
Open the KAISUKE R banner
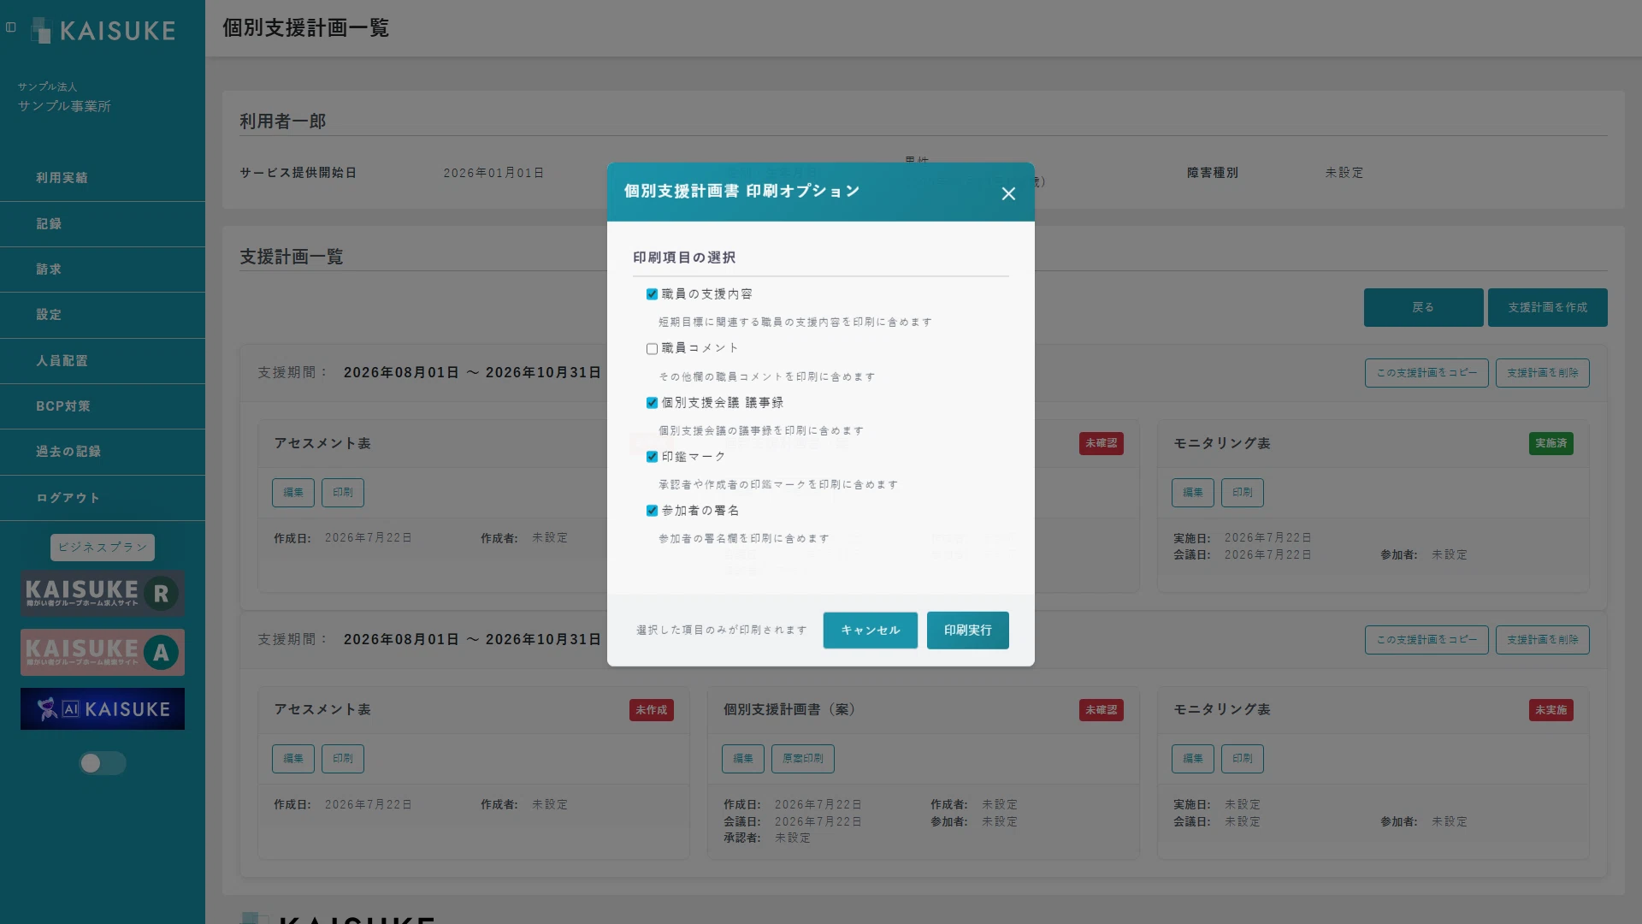pyautogui.click(x=103, y=594)
